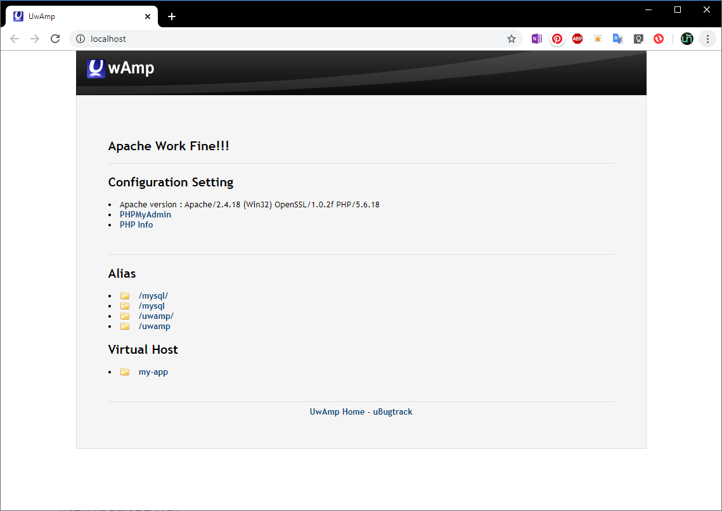The width and height of the screenshot is (722, 511).
Task: Click the browser back arrow
Action: pyautogui.click(x=15, y=39)
